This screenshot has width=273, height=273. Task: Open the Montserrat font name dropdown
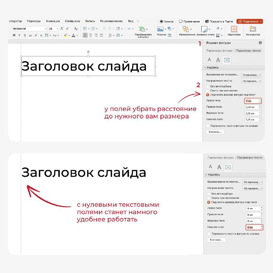pyautogui.click(x=29, y=29)
